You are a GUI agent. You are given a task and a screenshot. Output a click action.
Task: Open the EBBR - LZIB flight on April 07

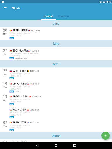click(56, 126)
